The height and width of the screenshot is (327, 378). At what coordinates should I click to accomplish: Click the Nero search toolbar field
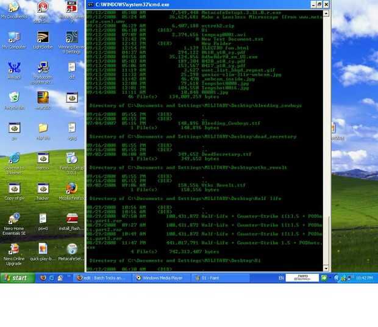(302, 278)
